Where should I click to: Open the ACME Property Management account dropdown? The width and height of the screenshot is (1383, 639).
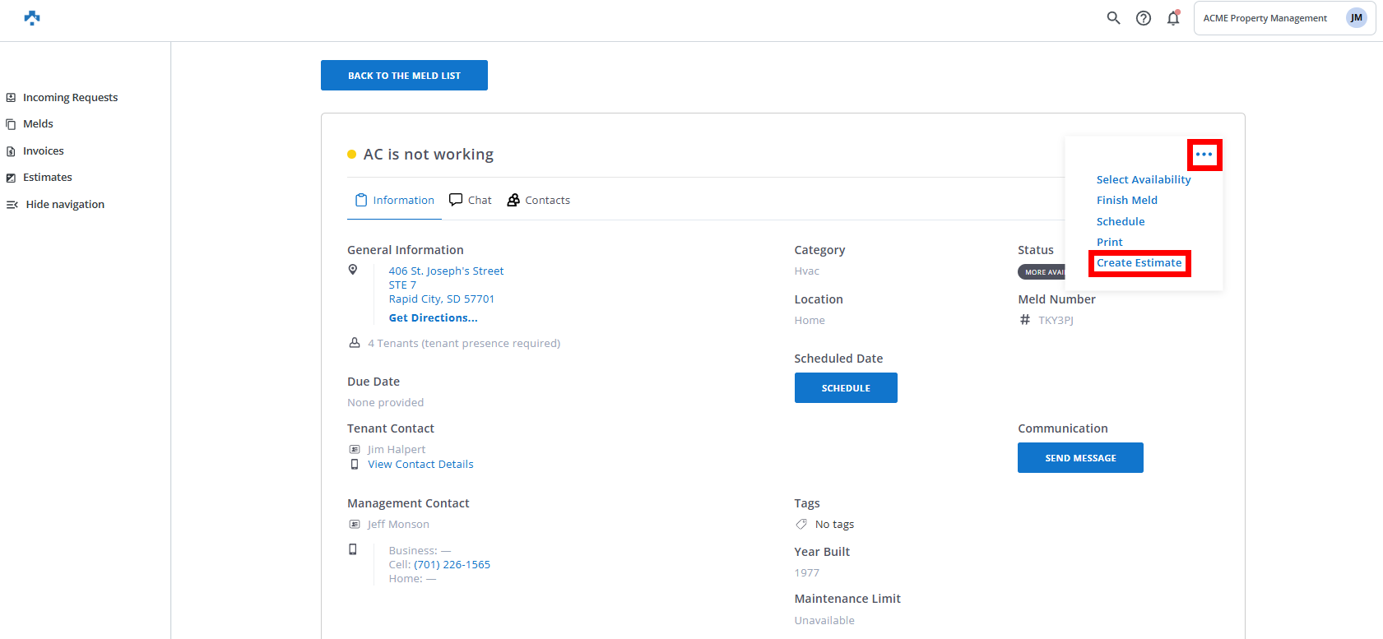coord(1265,18)
